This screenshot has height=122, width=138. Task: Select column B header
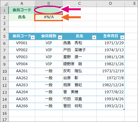[49, 3]
